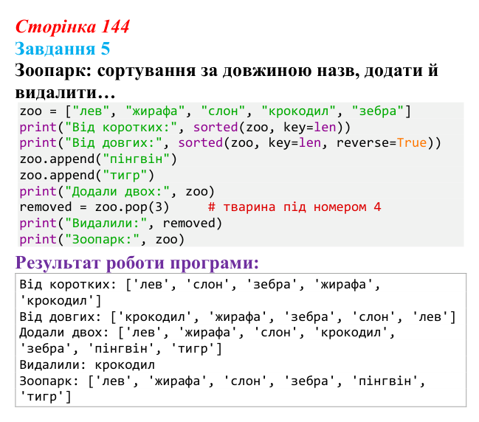Image resolution: width=479 pixels, height=422 pixels.
Task: Click code line print("Видалили:", removed)
Action: click(x=120, y=224)
